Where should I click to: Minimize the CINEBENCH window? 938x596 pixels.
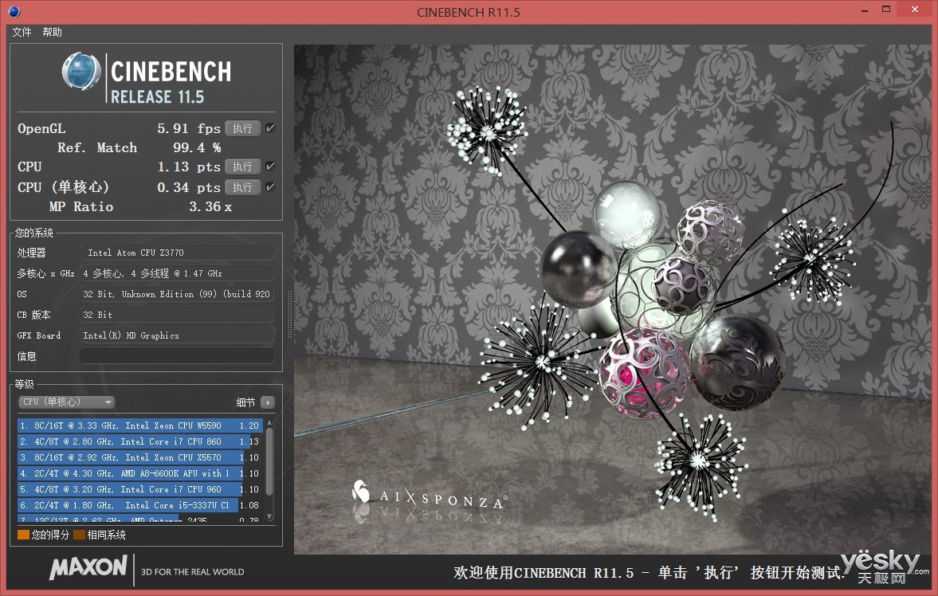pos(865,10)
